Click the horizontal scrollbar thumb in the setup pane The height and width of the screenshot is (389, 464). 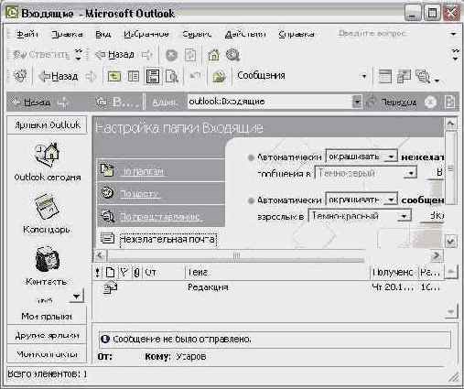(x=236, y=255)
